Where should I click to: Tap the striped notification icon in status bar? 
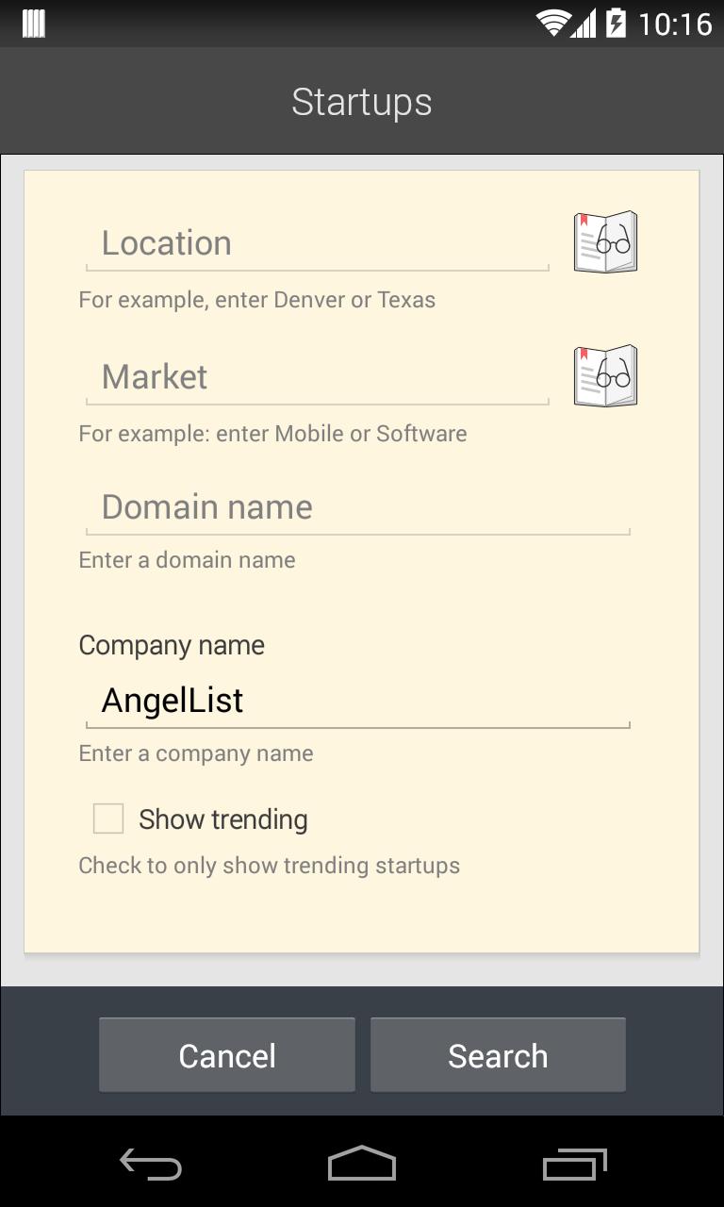[x=34, y=24]
